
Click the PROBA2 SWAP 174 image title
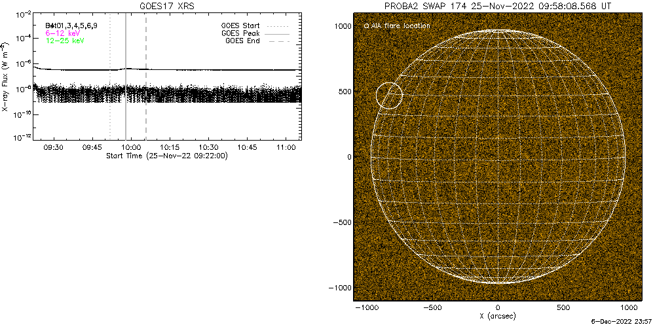(x=498, y=7)
